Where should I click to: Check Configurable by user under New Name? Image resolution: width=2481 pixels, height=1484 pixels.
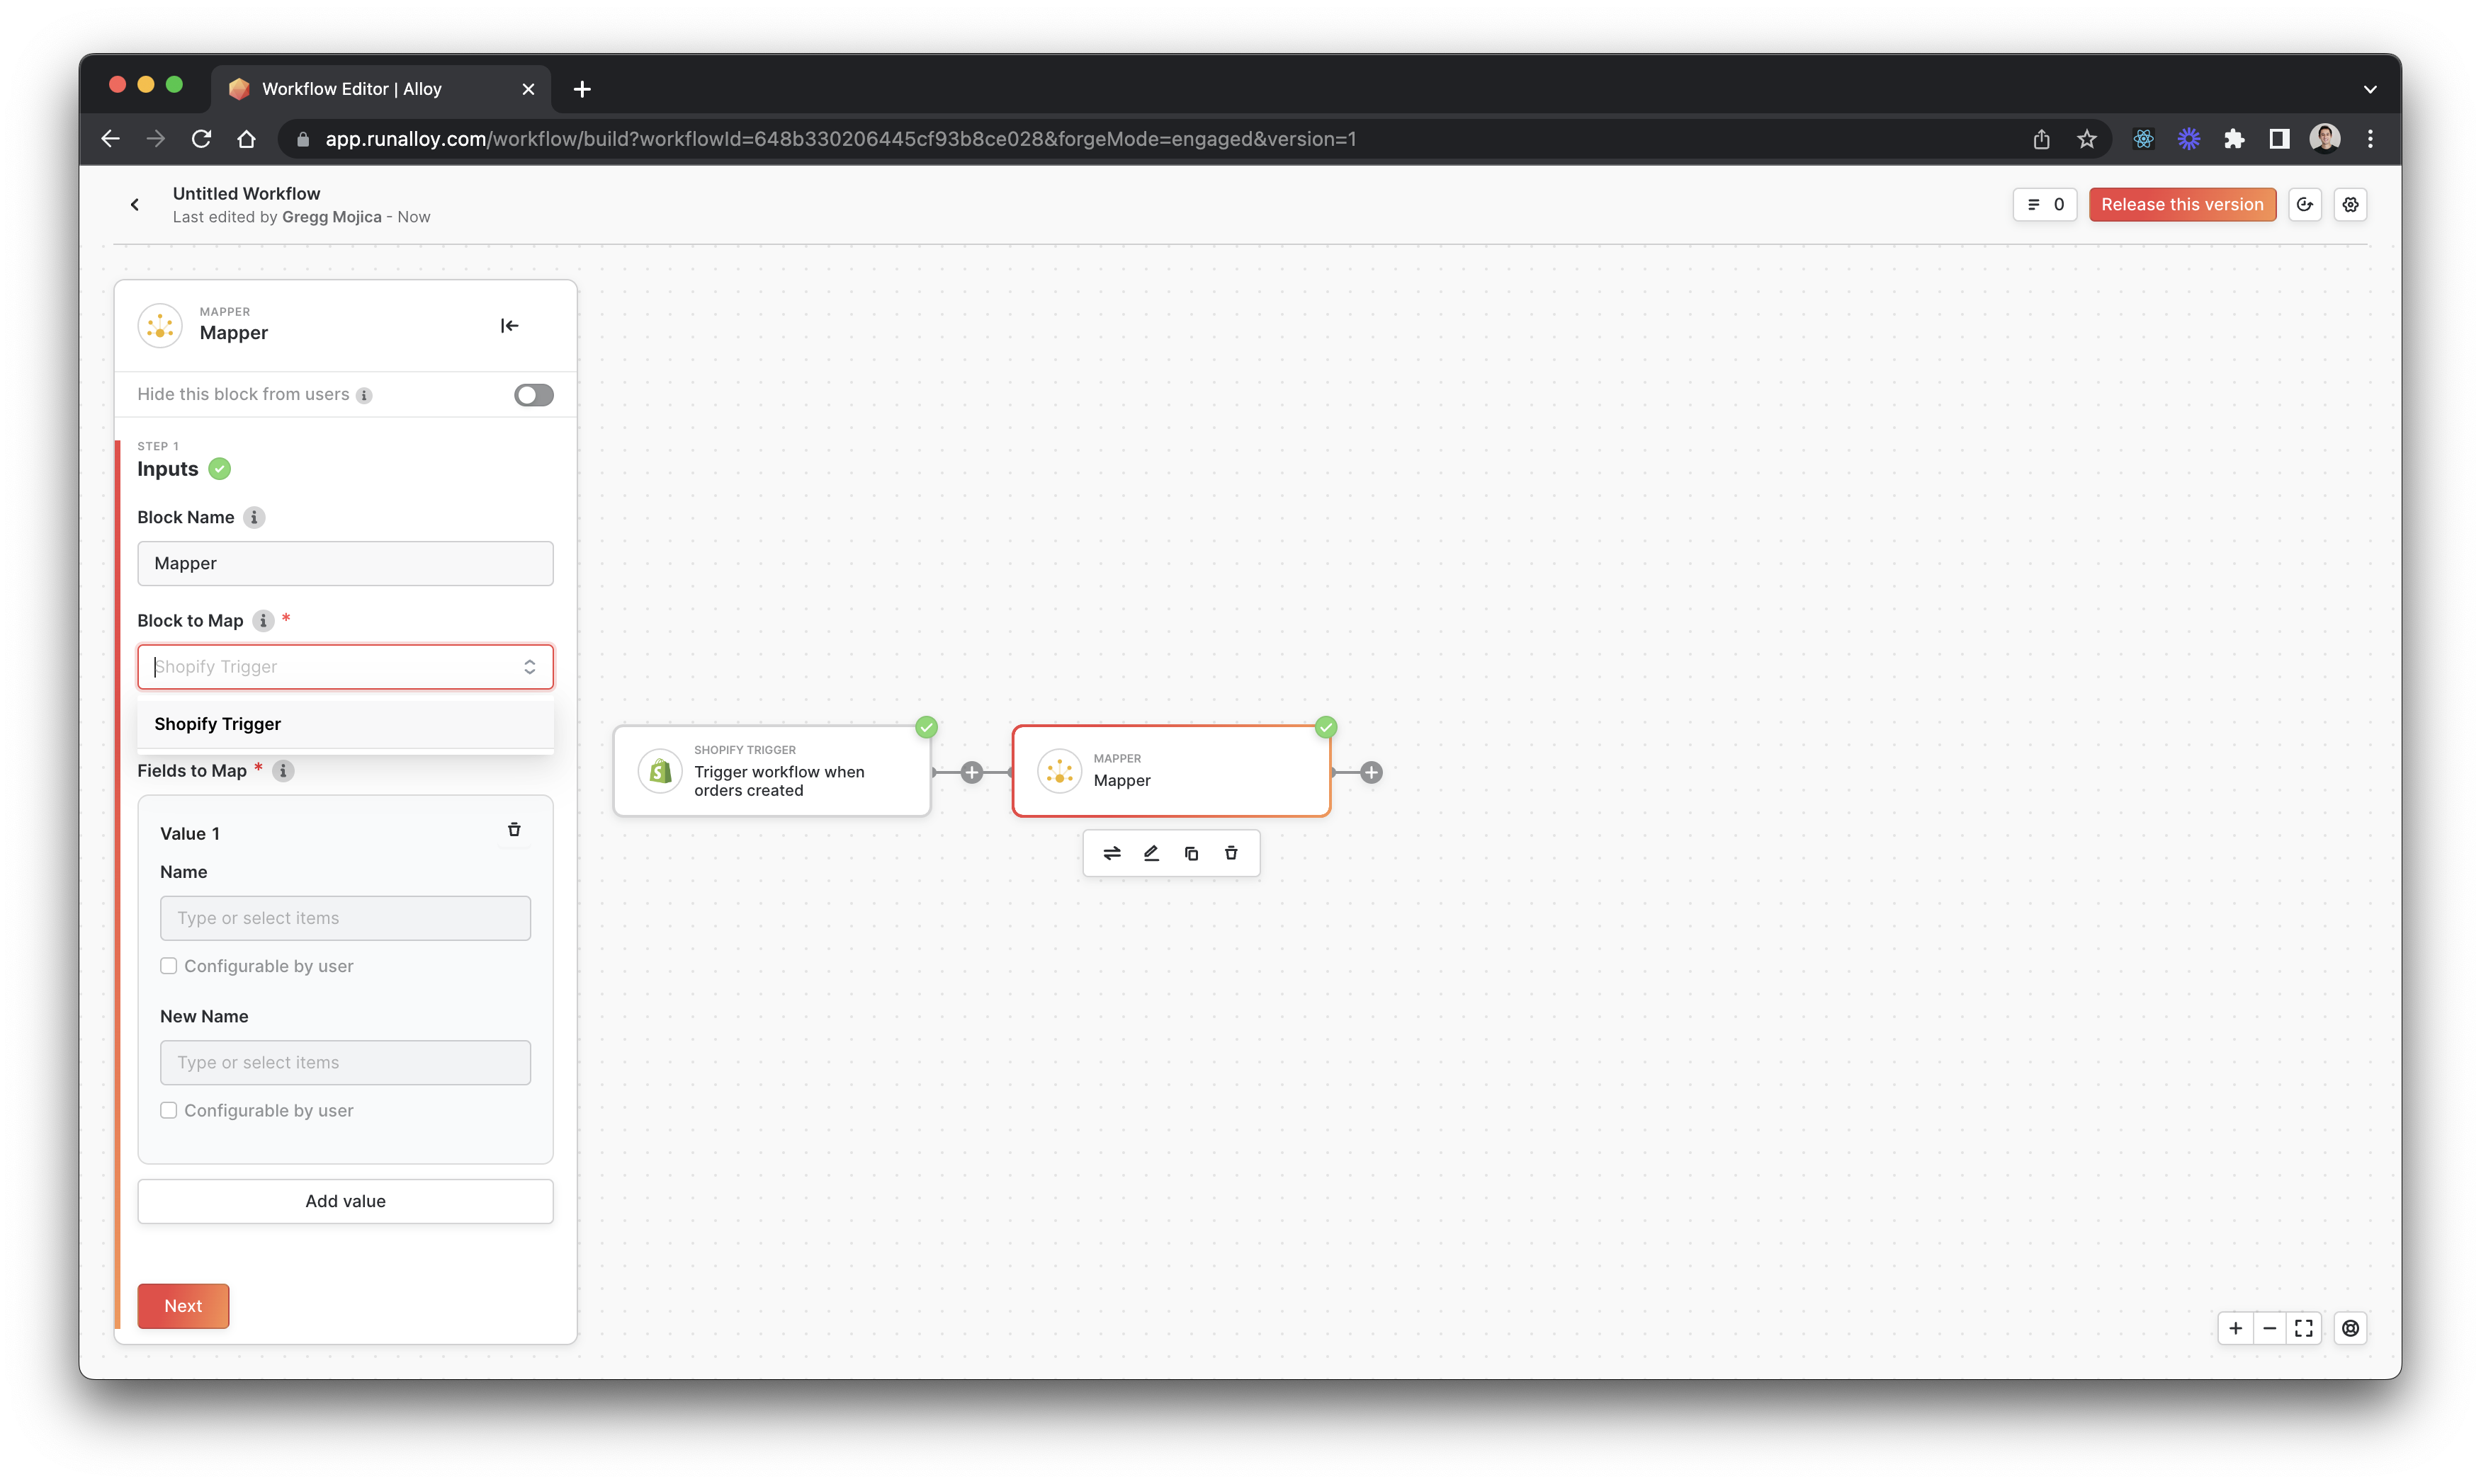tap(169, 1110)
